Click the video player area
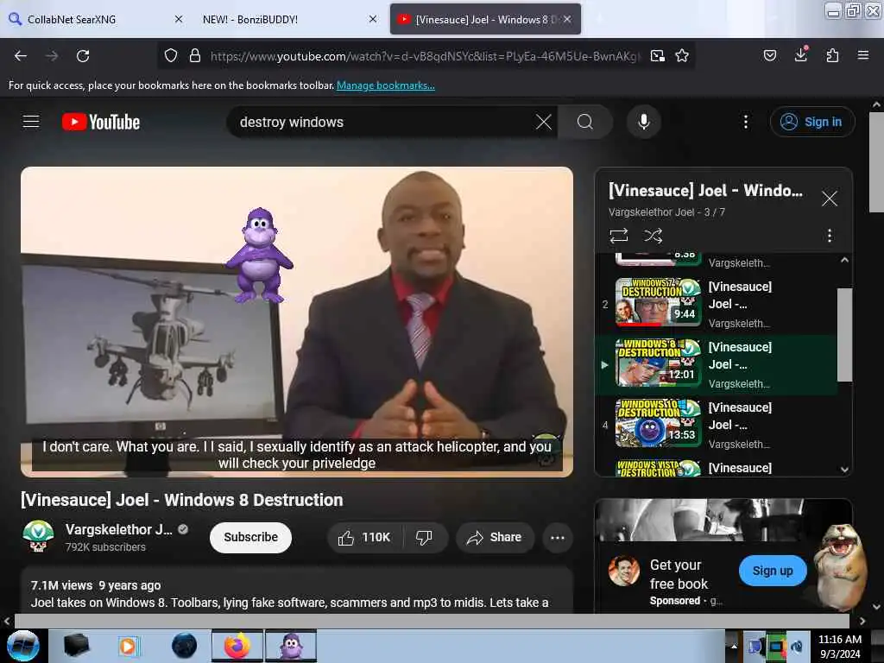Image resolution: width=884 pixels, height=663 pixels. pyautogui.click(x=297, y=321)
